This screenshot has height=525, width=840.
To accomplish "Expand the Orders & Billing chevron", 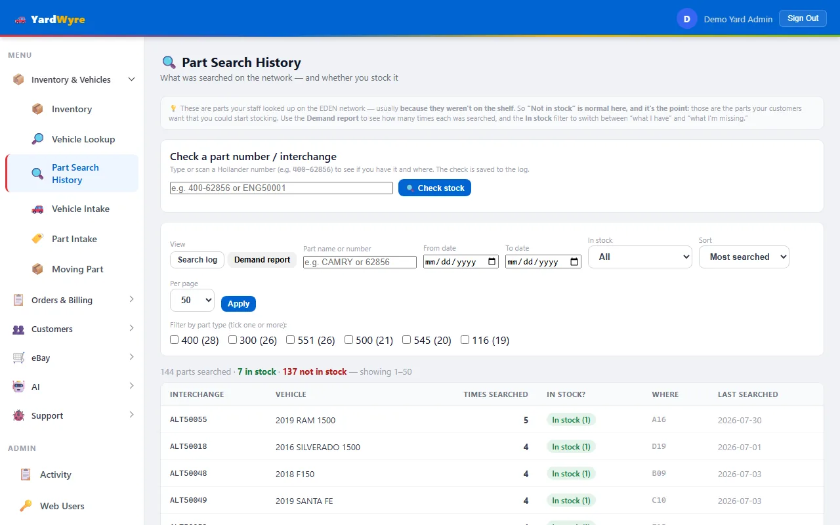I will [x=131, y=300].
